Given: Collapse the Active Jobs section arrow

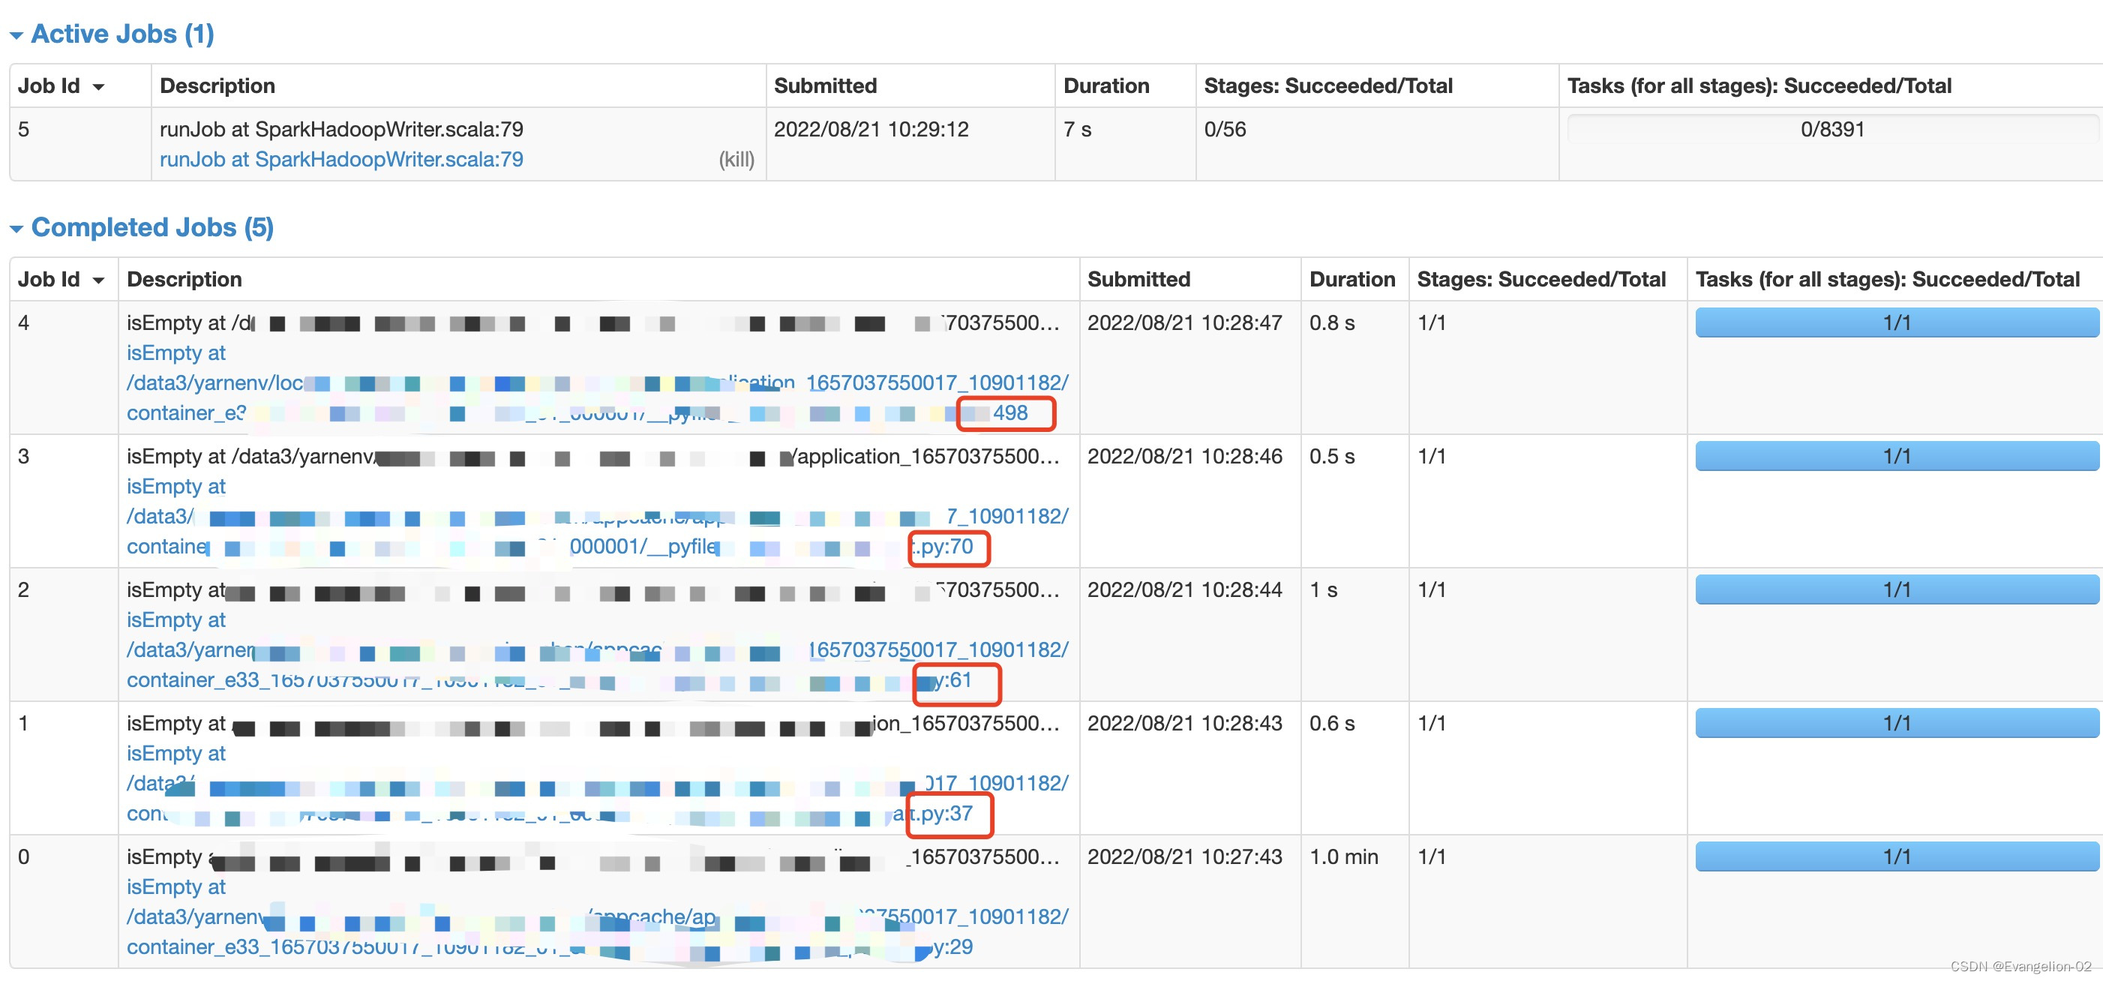Looking at the screenshot, I should [x=16, y=35].
